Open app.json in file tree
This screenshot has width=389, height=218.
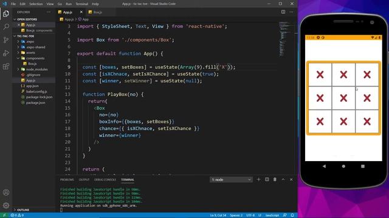[32, 86]
